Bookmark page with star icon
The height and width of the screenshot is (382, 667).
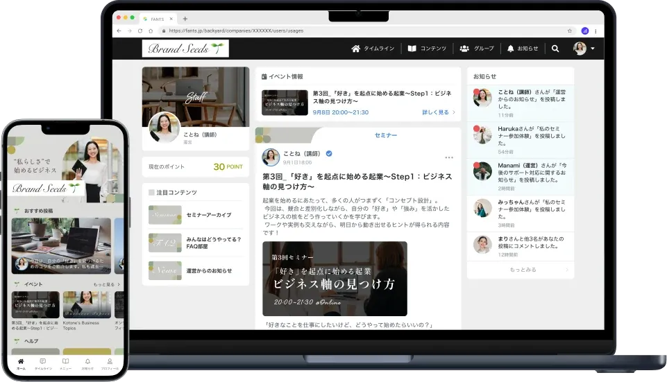click(x=570, y=31)
